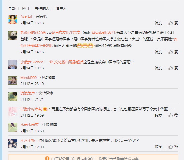Show the 全部 reposts tab
Viewport: 184px width, 160px height.
[12, 8]
